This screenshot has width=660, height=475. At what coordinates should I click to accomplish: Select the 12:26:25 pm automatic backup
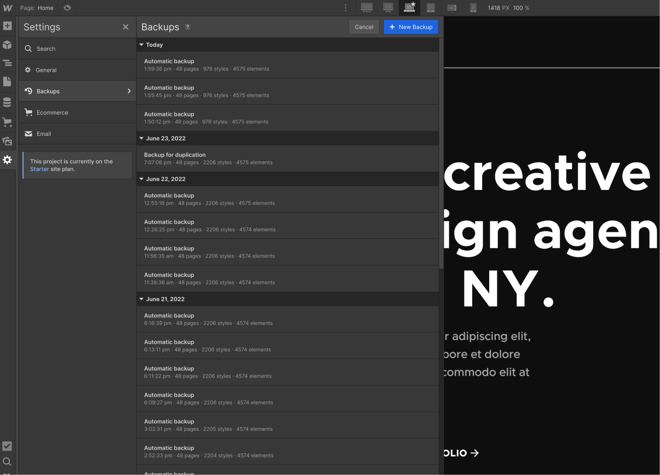coord(287,226)
